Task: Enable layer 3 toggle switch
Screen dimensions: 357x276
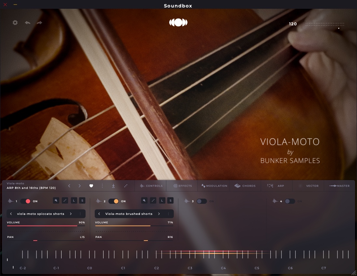Action: coord(201,201)
